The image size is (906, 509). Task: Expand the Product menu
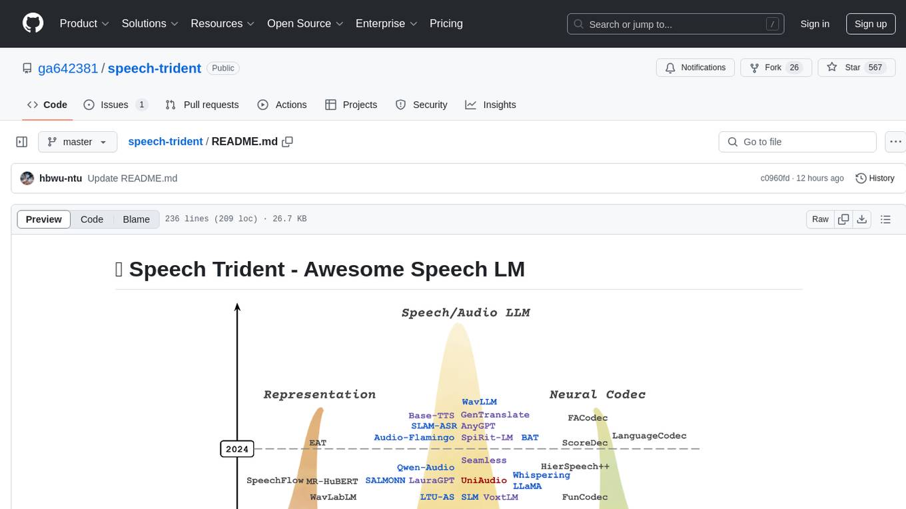85,23
